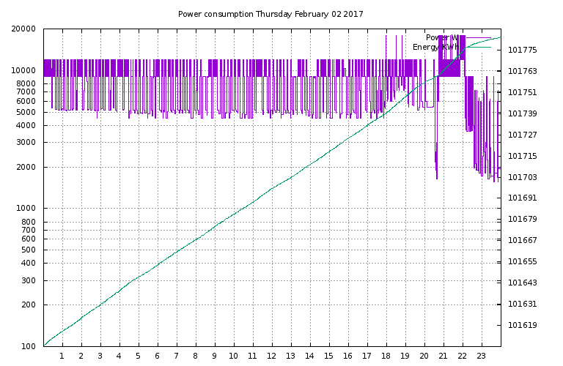
Task: Click the right axis label '101643'
Action: (x=523, y=283)
